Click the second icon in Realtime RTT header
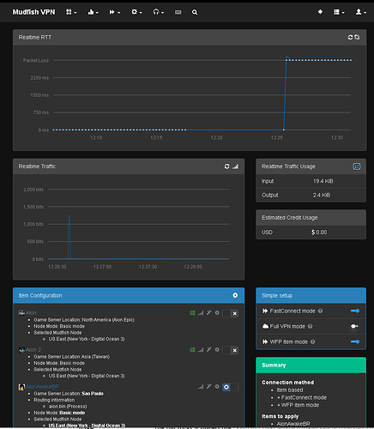Image resolution: width=374 pixels, height=429 pixels. [357, 37]
